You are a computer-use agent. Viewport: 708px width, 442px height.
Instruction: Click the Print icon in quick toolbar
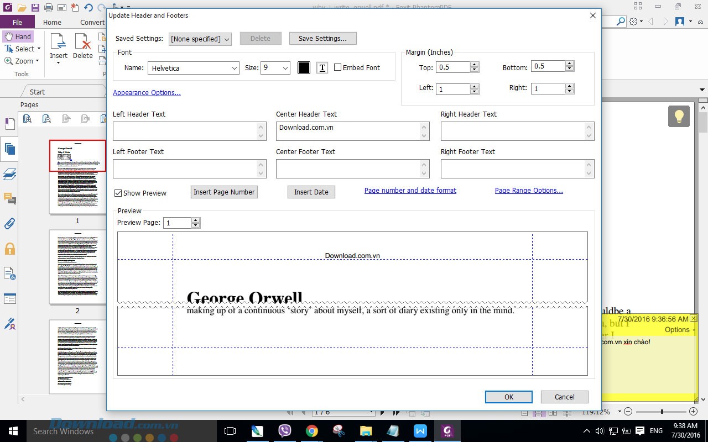[x=48, y=8]
